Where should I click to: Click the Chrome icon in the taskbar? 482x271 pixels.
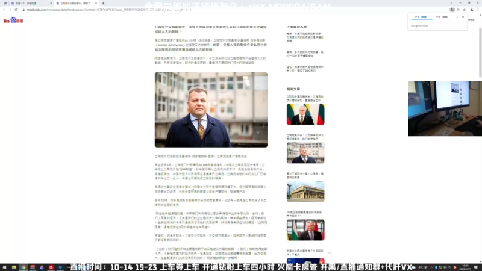23,267
